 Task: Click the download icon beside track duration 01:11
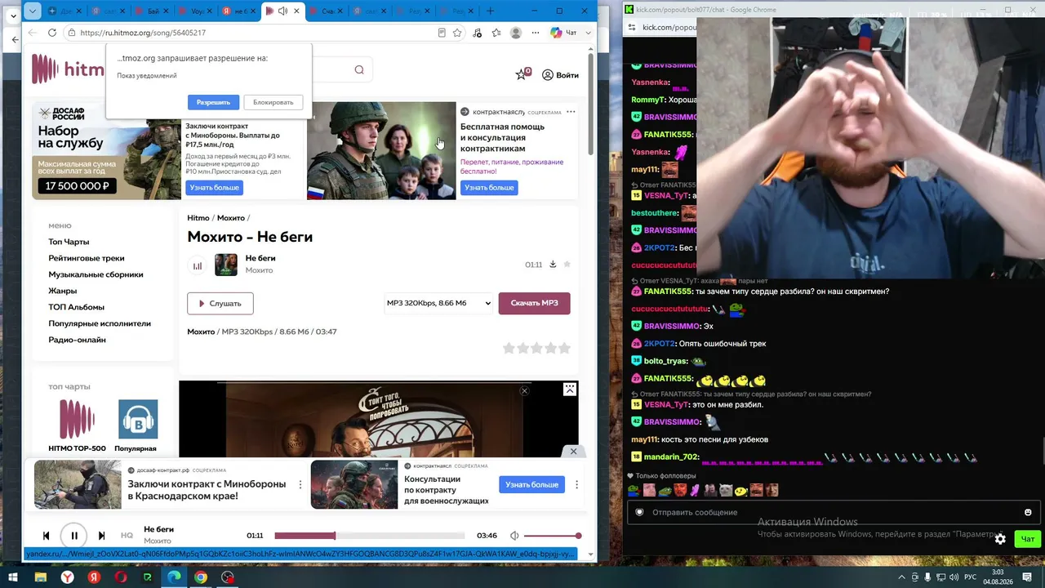(x=553, y=265)
